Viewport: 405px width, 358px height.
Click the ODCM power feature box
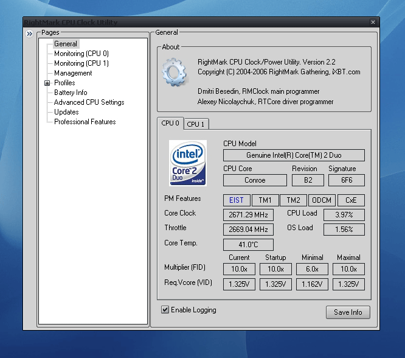point(322,200)
